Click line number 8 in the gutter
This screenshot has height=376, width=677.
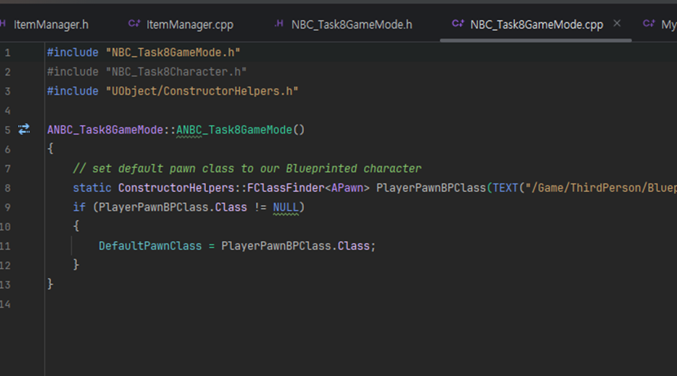coord(7,188)
